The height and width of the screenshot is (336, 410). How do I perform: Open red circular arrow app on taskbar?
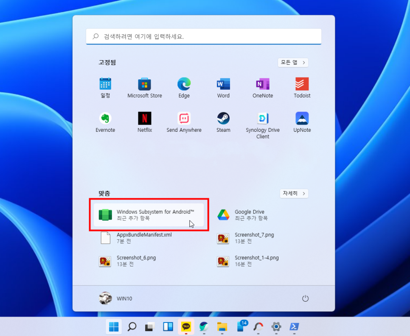pyautogui.click(x=258, y=327)
